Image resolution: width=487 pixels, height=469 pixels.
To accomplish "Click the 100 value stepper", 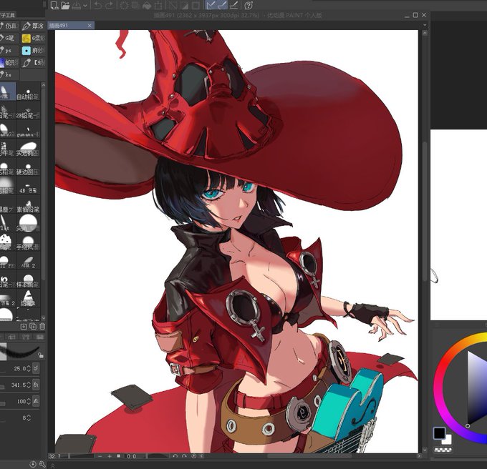I will 29,401.
